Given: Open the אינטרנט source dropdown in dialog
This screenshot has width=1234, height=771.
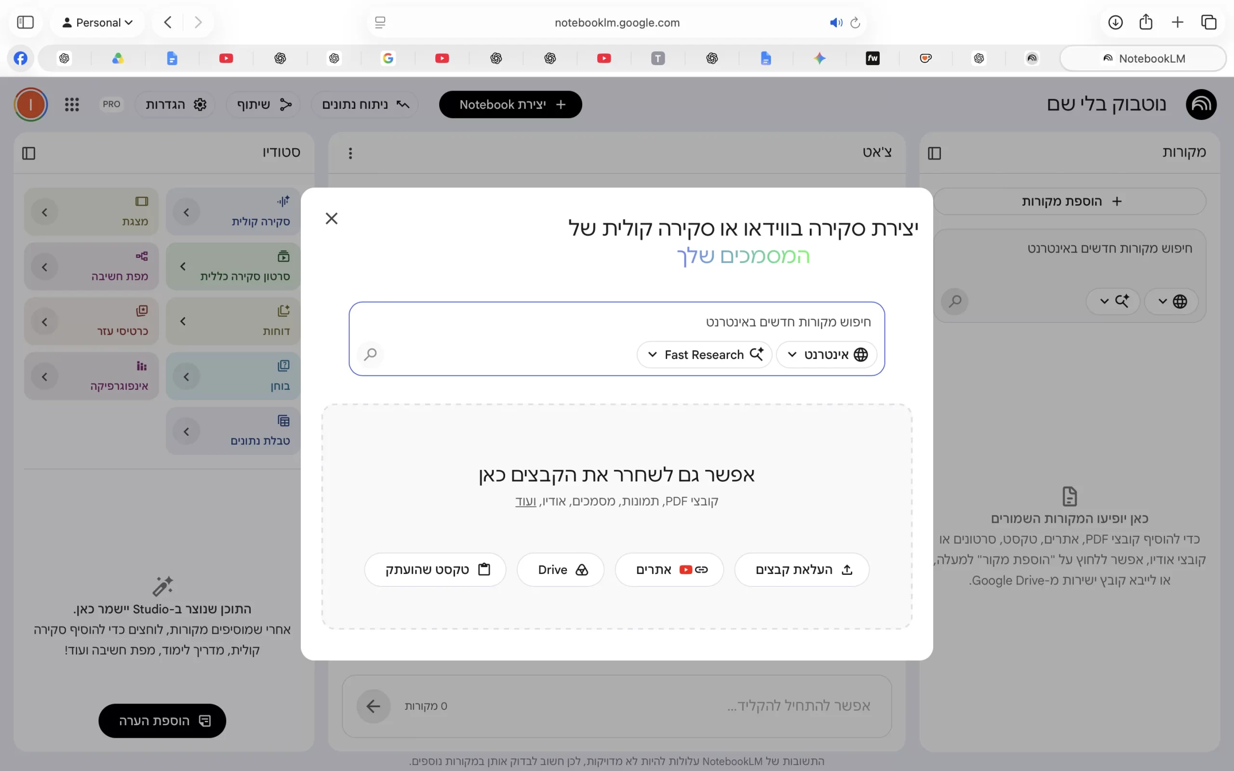Looking at the screenshot, I should pyautogui.click(x=827, y=354).
